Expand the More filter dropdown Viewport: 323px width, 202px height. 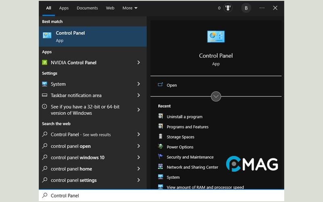click(x=130, y=8)
